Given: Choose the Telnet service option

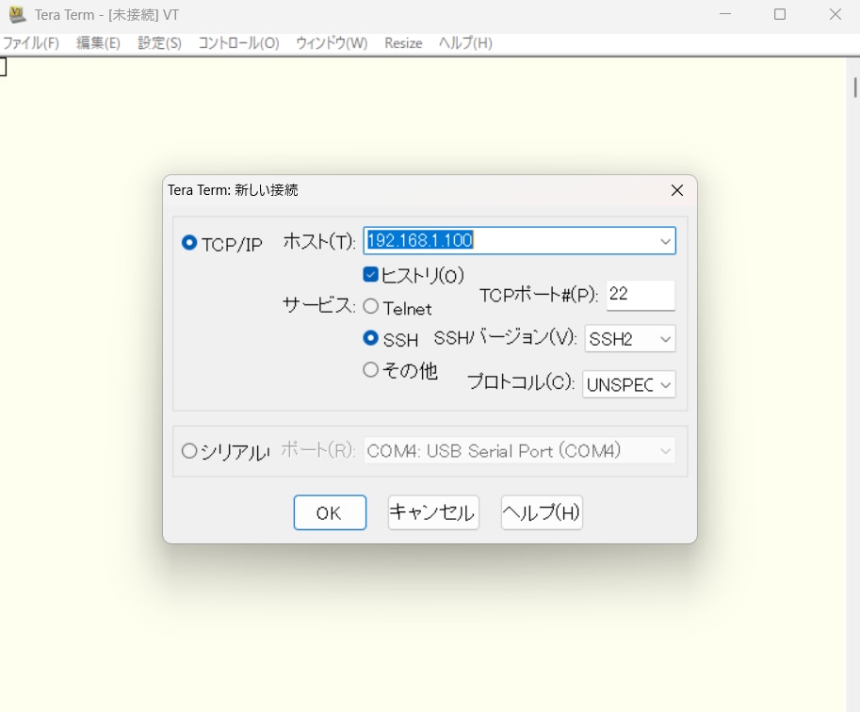Looking at the screenshot, I should [x=371, y=307].
